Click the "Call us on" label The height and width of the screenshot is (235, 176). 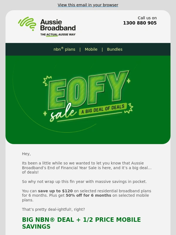147,18
